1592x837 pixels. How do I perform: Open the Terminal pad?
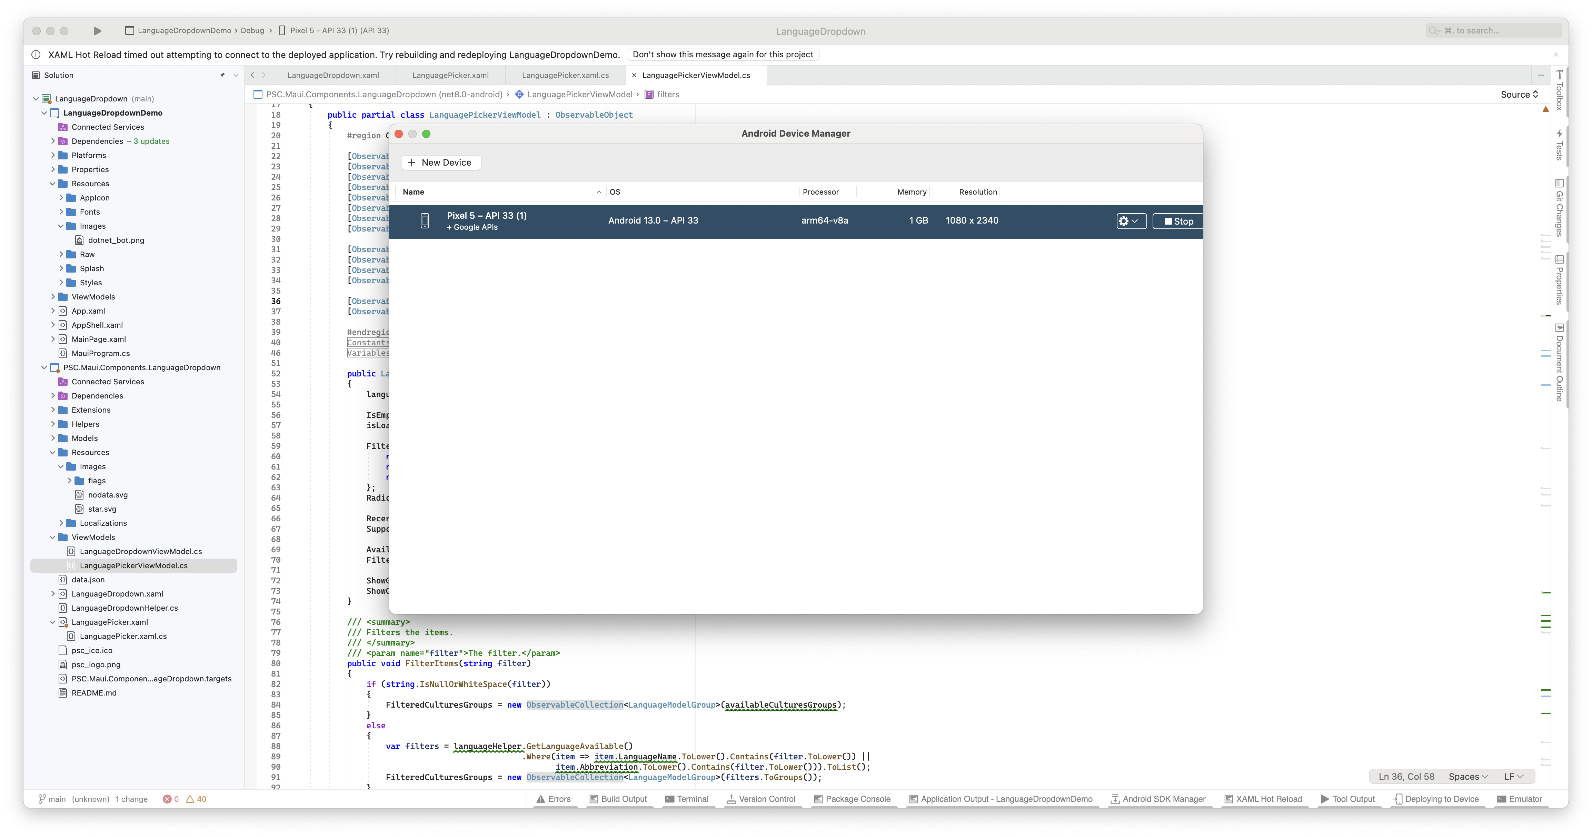(687, 799)
